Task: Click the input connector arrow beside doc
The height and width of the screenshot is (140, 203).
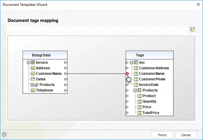Action: (x=127, y=63)
